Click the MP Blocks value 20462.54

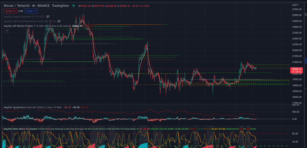[77, 26]
